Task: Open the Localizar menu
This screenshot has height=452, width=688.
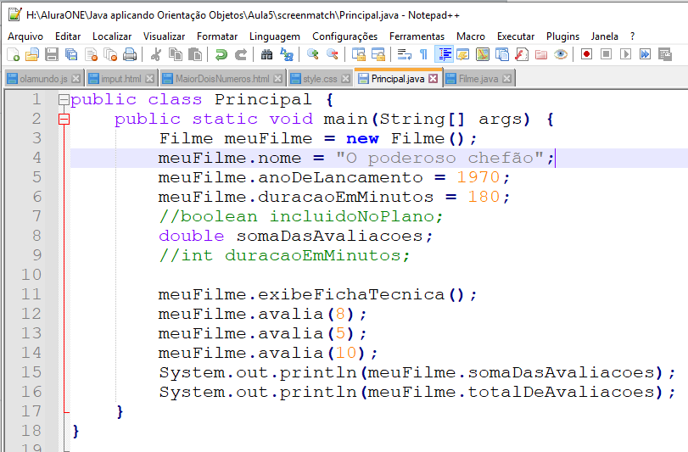Action: pos(112,36)
